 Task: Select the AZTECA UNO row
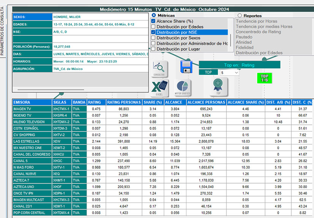click(x=162, y=187)
